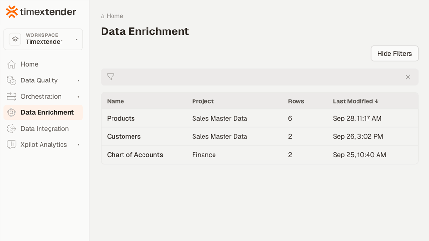Click the TimeXtender logo
The image size is (429, 241).
[41, 12]
